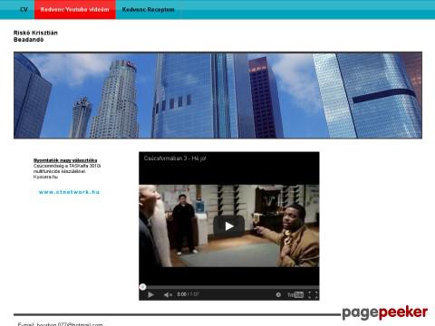Open the video via YouTube logo
The height and width of the screenshot is (326, 435).
[295, 294]
